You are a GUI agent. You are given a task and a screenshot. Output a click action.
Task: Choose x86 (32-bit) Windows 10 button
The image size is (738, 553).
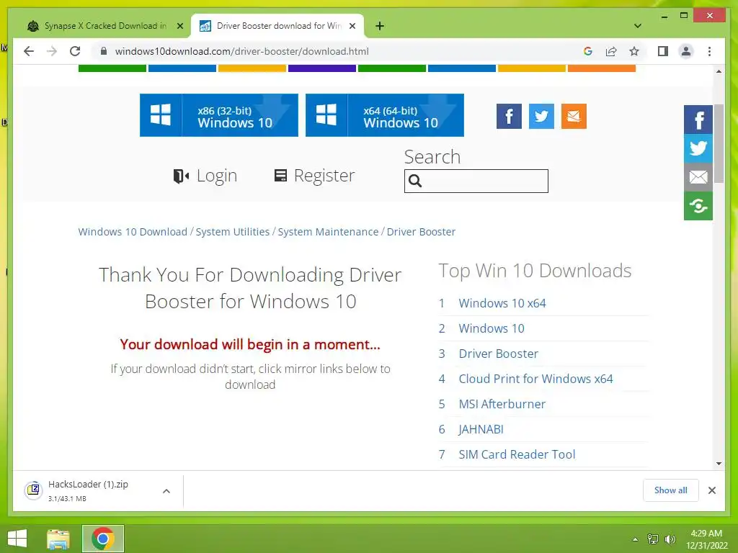click(219, 115)
